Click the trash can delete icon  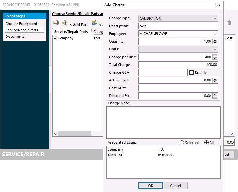tap(229, 23)
